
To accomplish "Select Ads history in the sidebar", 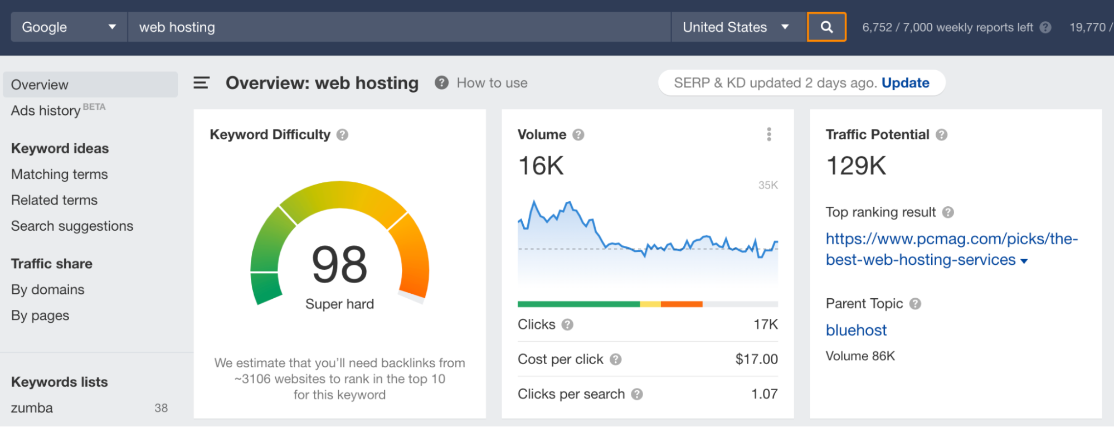I will pyautogui.click(x=46, y=110).
